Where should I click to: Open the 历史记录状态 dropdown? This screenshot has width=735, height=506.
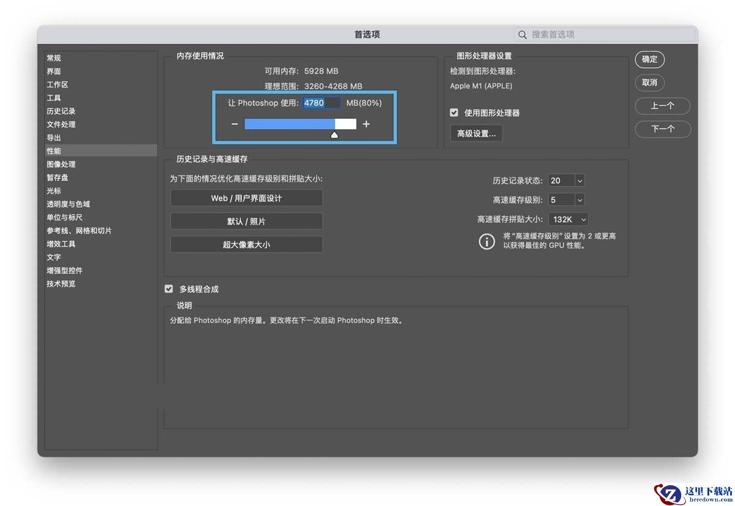(579, 180)
